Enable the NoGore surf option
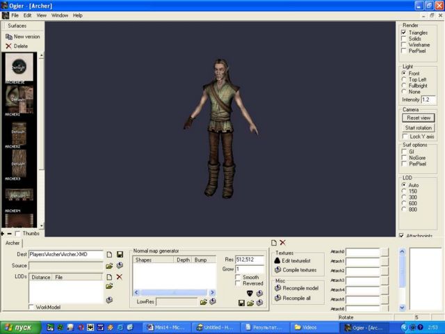The image size is (445, 334). point(404,158)
